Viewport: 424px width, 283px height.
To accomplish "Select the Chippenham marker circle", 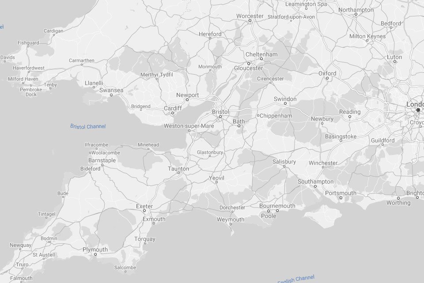I will (258, 116).
